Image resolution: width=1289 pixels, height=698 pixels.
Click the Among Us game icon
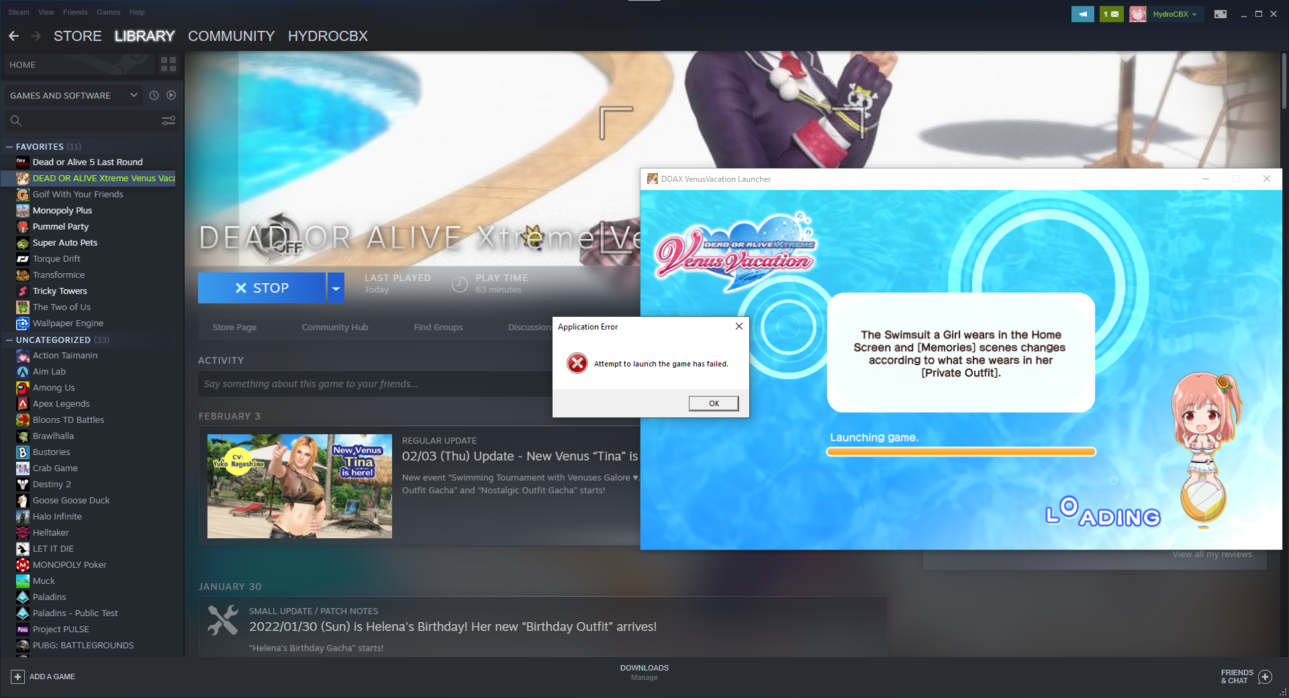23,388
